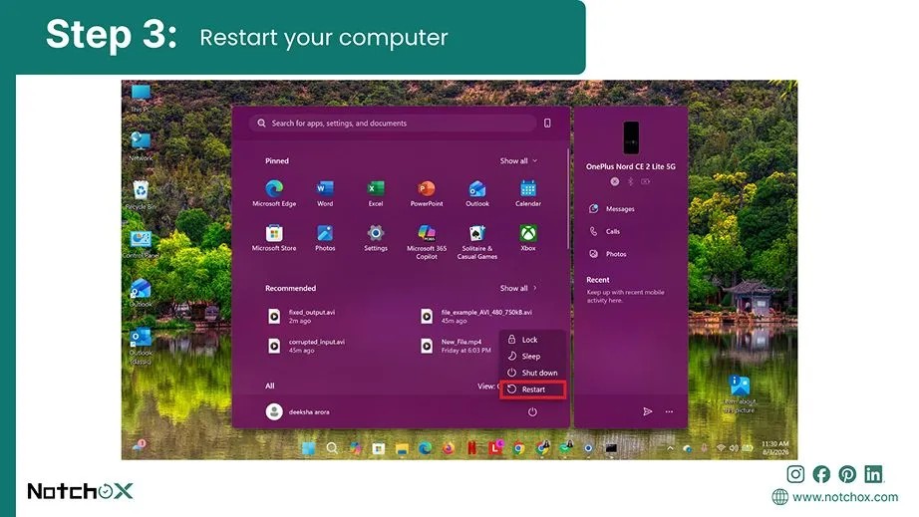Open recommended file fixed_output.avi

coord(302,316)
